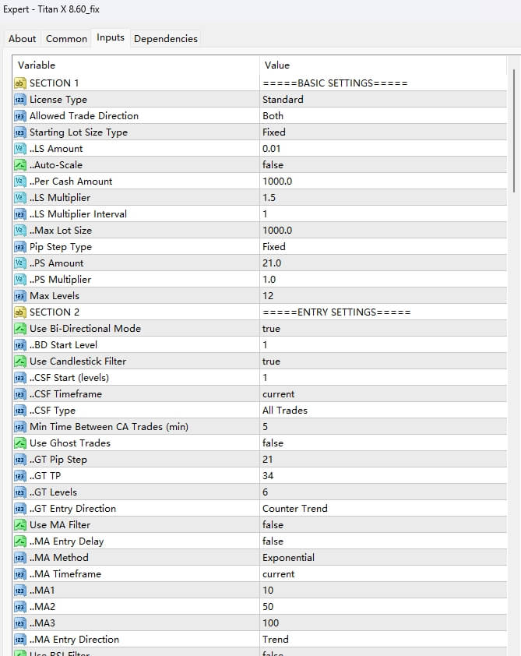Screen dimensions: 521x656
Task: Select the ..MA2 value 50
Action: click(x=268, y=607)
